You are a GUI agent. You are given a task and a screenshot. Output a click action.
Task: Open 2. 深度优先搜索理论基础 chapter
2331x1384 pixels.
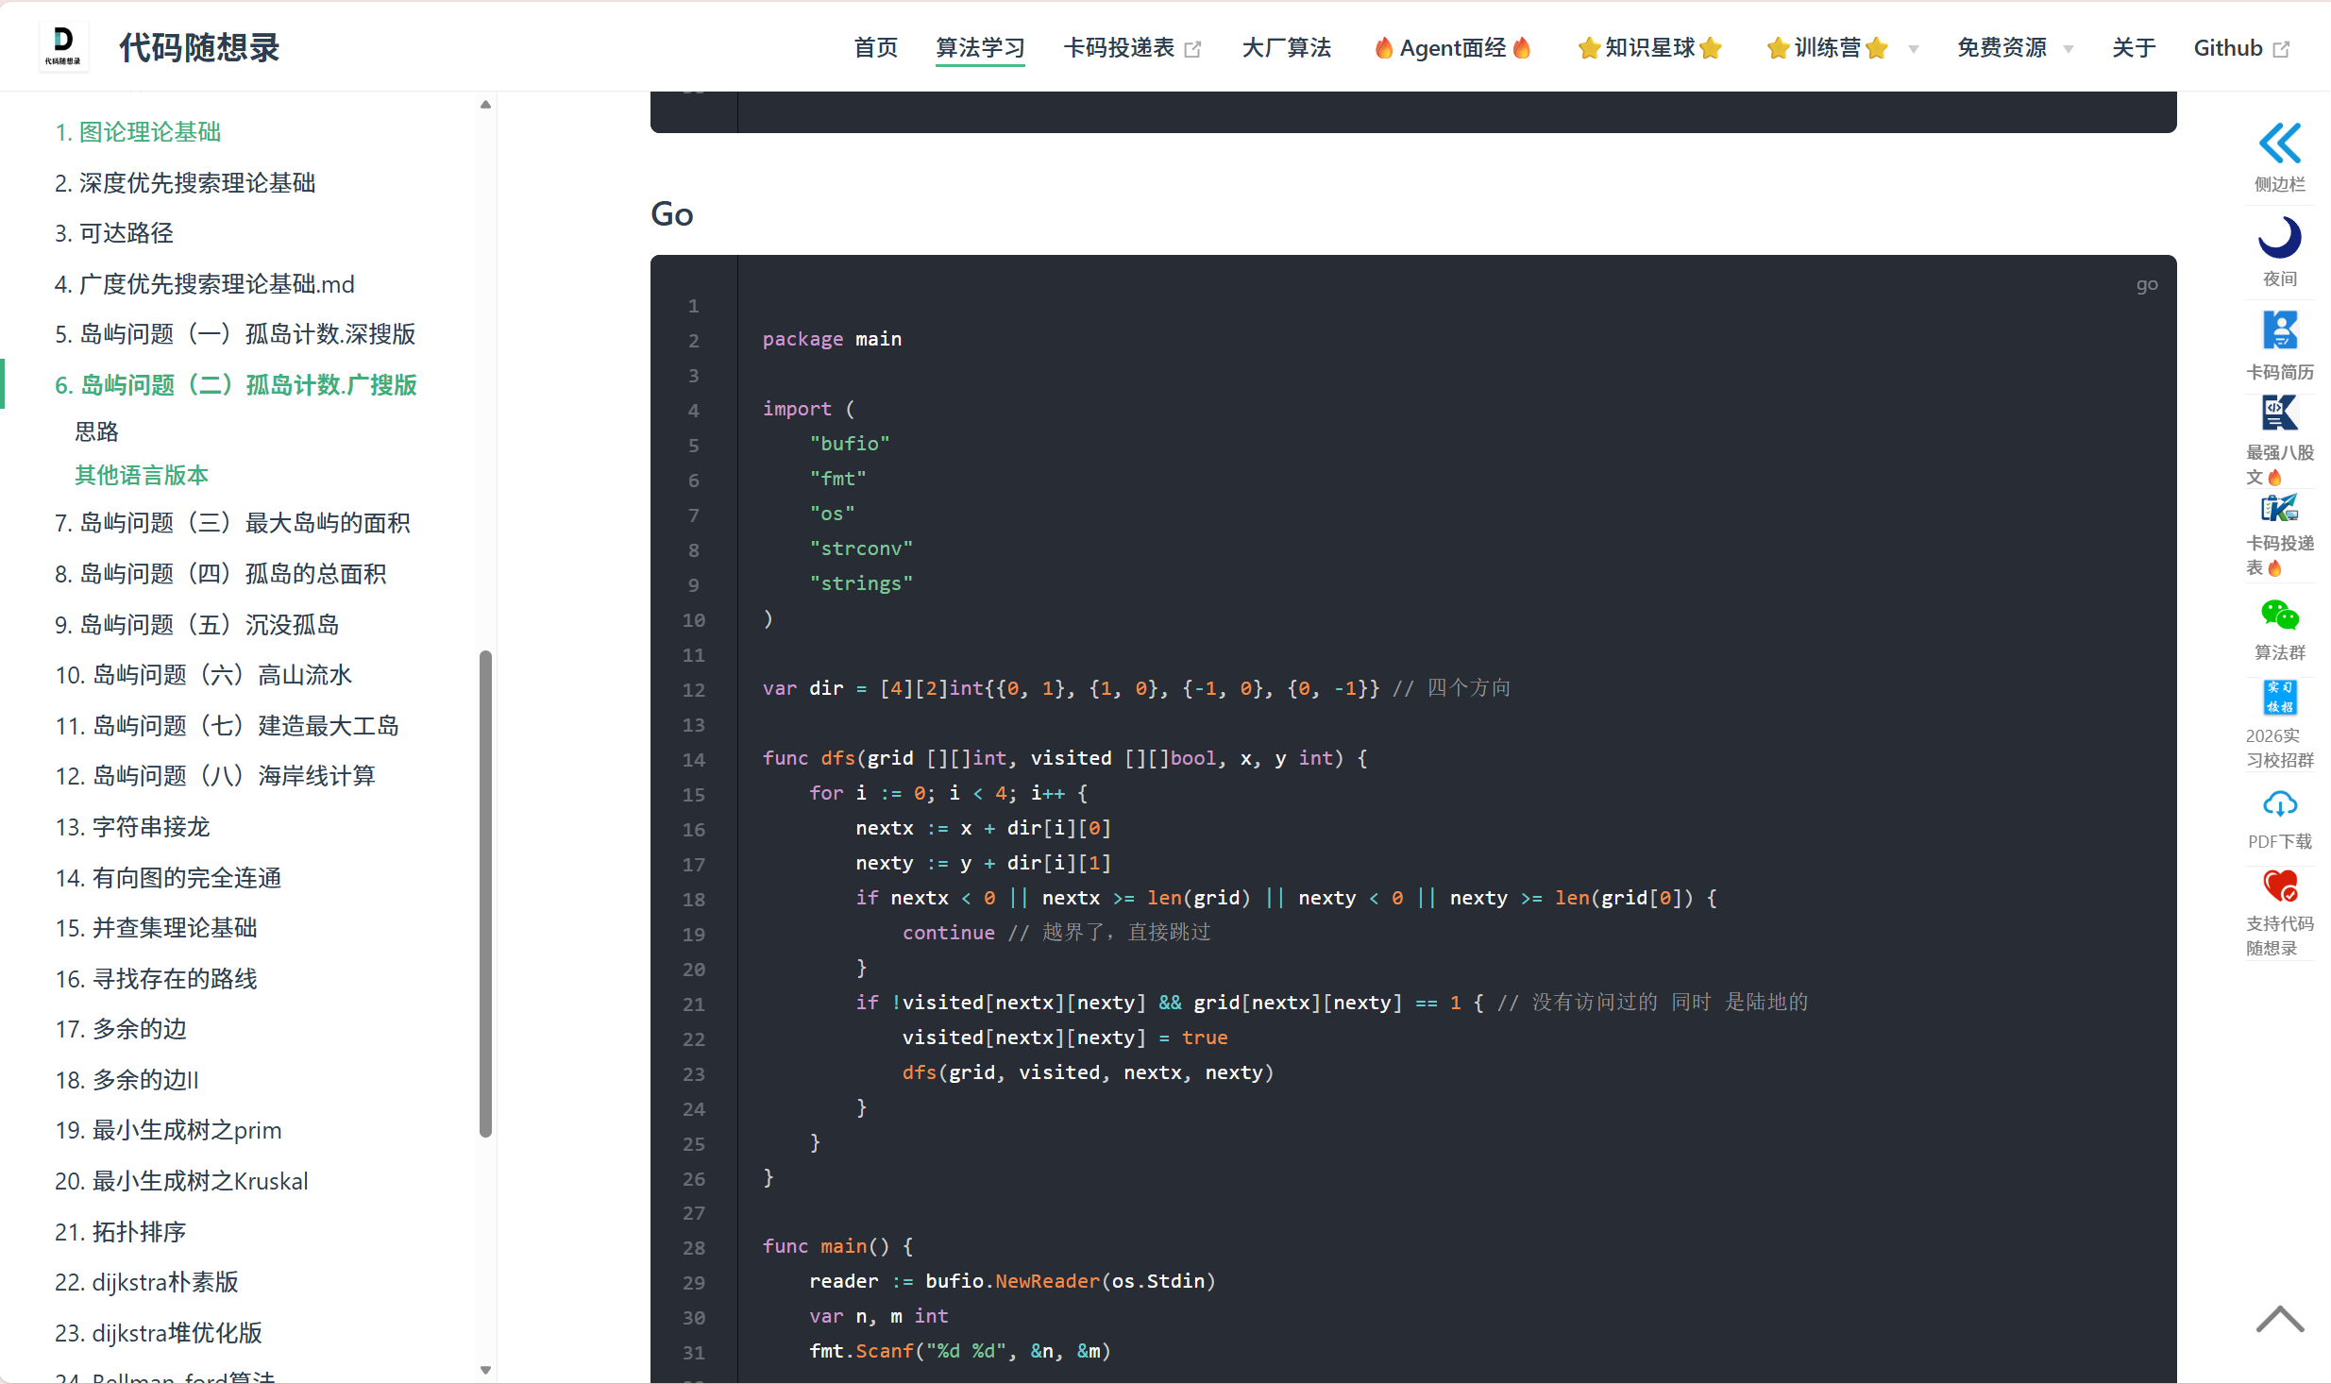(x=185, y=182)
